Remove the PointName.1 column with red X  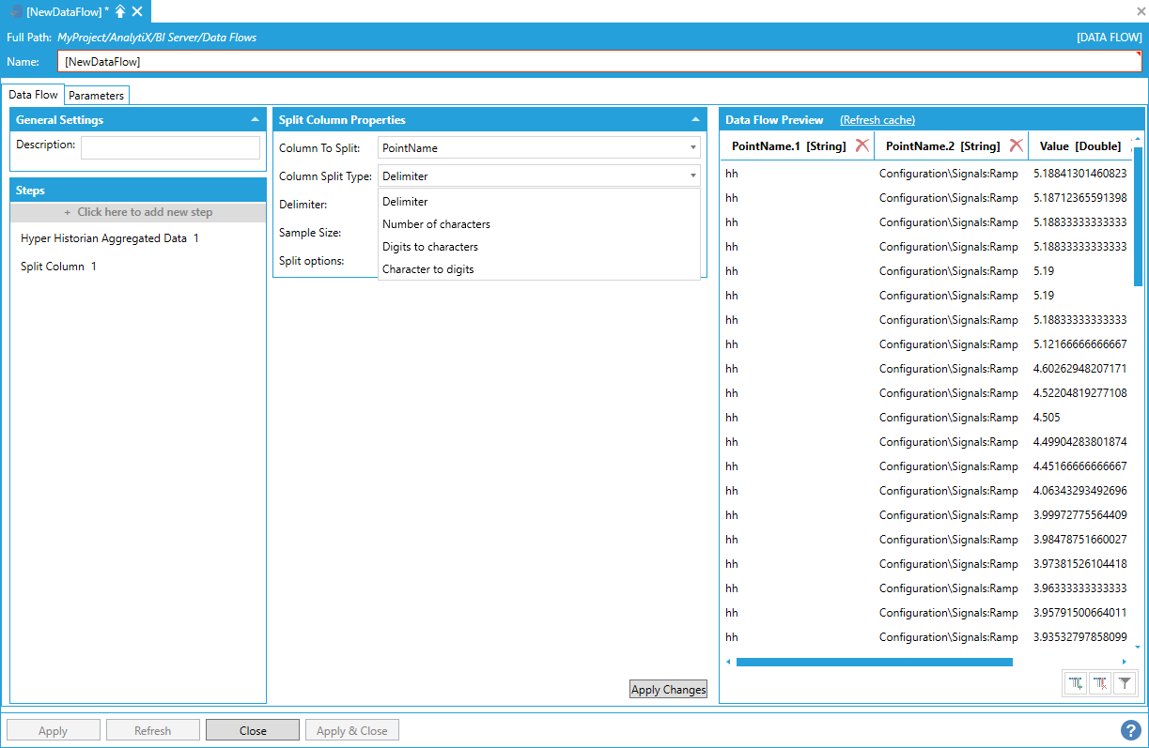[x=862, y=145]
